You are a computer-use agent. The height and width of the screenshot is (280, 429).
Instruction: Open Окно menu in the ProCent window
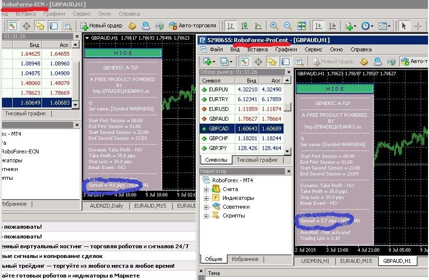click(x=336, y=49)
